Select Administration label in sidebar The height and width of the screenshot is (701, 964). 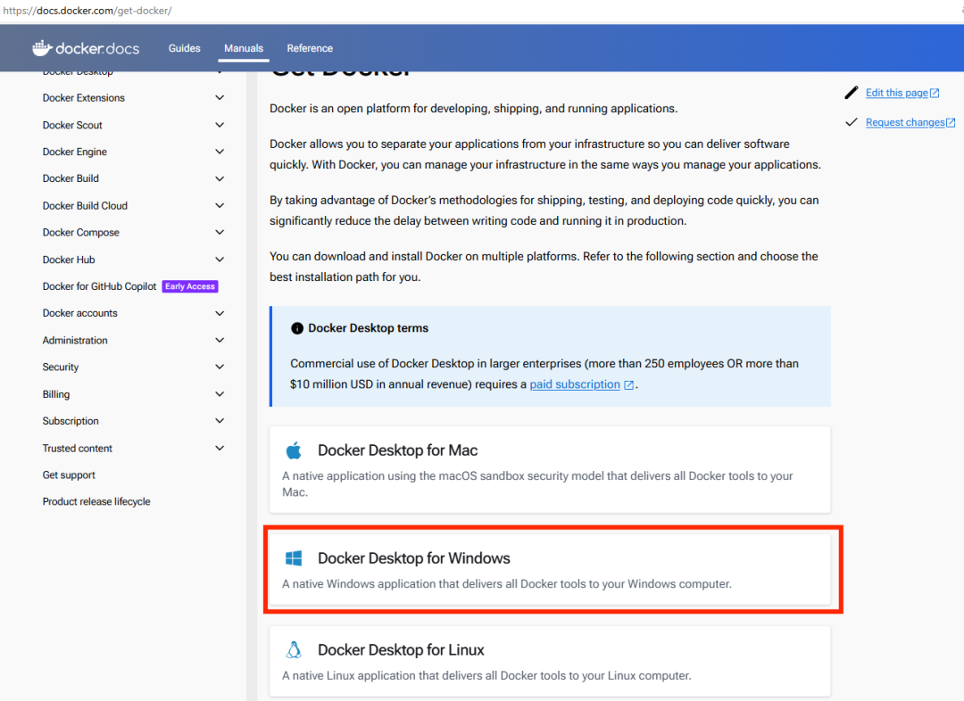coord(75,340)
